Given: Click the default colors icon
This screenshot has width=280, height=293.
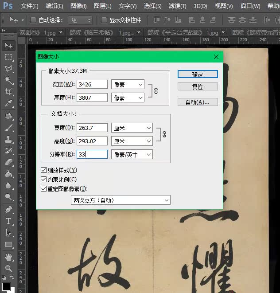Looking at the screenshot, I should (4, 277).
